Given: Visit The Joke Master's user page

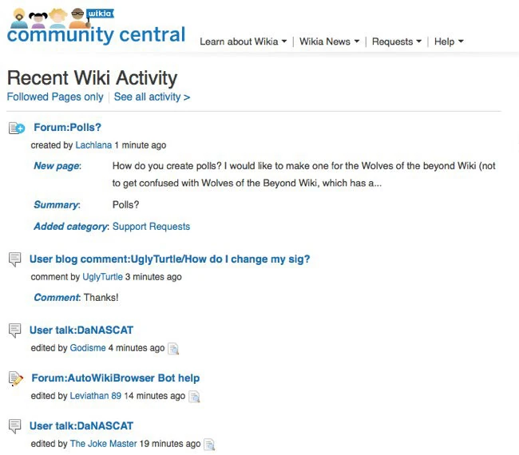Looking at the screenshot, I should pyautogui.click(x=103, y=444).
